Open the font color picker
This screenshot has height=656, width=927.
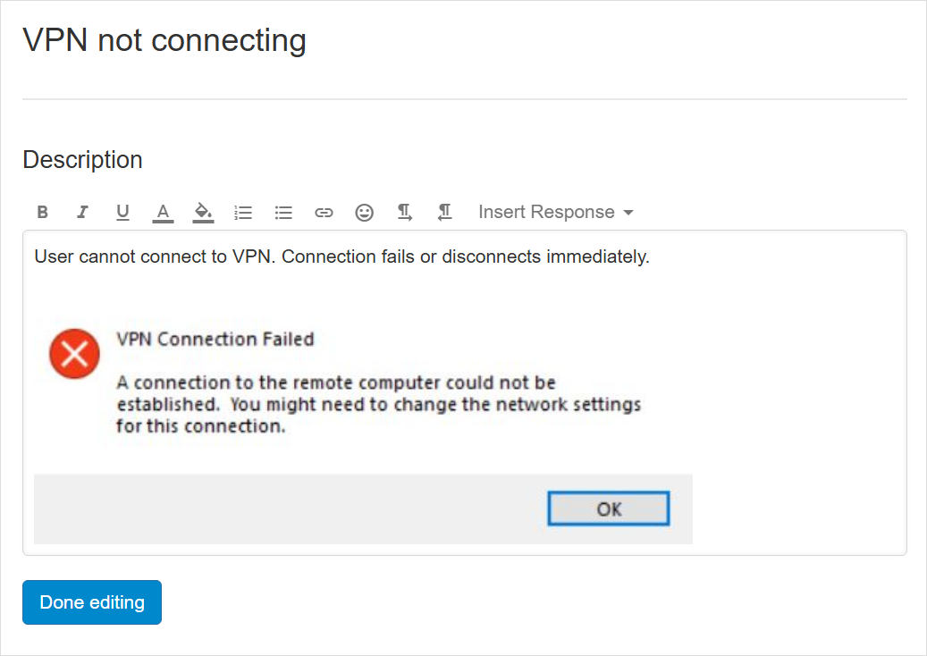tap(162, 213)
